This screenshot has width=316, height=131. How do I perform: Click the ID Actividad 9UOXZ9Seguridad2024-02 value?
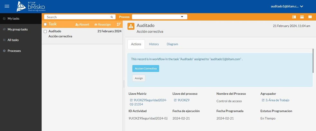[x=148, y=118]
